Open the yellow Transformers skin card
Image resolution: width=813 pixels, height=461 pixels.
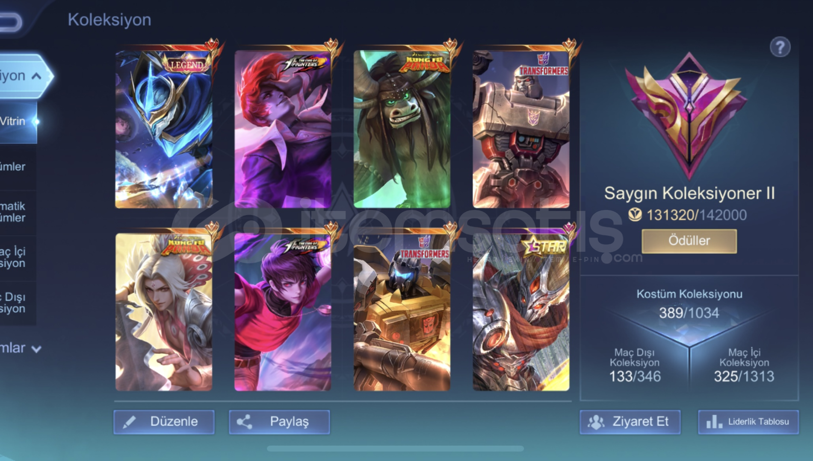tap(402, 312)
